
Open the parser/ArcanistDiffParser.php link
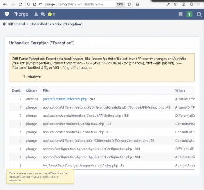(x=65, y=99)
